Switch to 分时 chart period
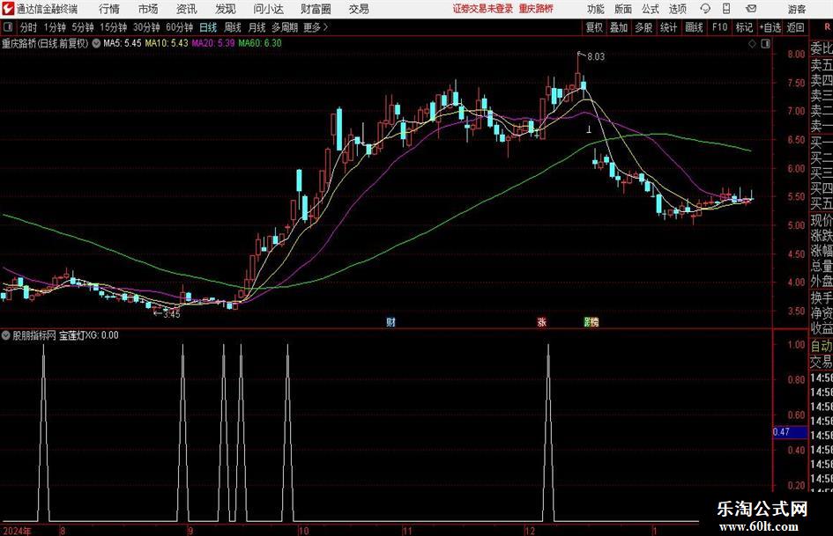Image resolution: width=833 pixels, height=536 pixels. (x=29, y=27)
